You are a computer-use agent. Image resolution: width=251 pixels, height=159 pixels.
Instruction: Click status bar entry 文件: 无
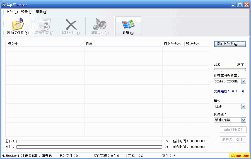tap(169, 155)
